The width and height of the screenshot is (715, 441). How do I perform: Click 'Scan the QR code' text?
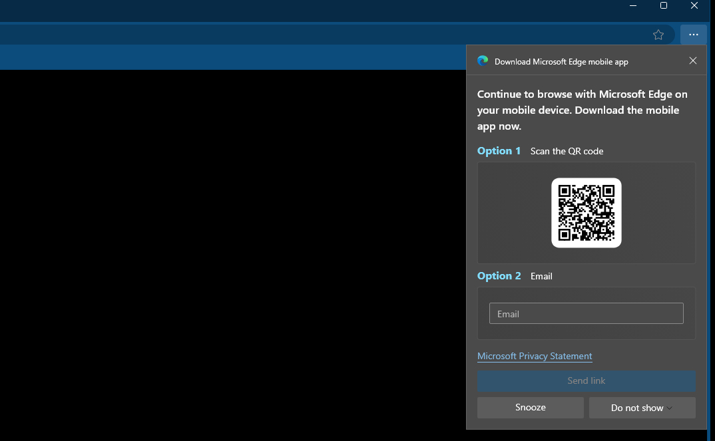click(567, 151)
